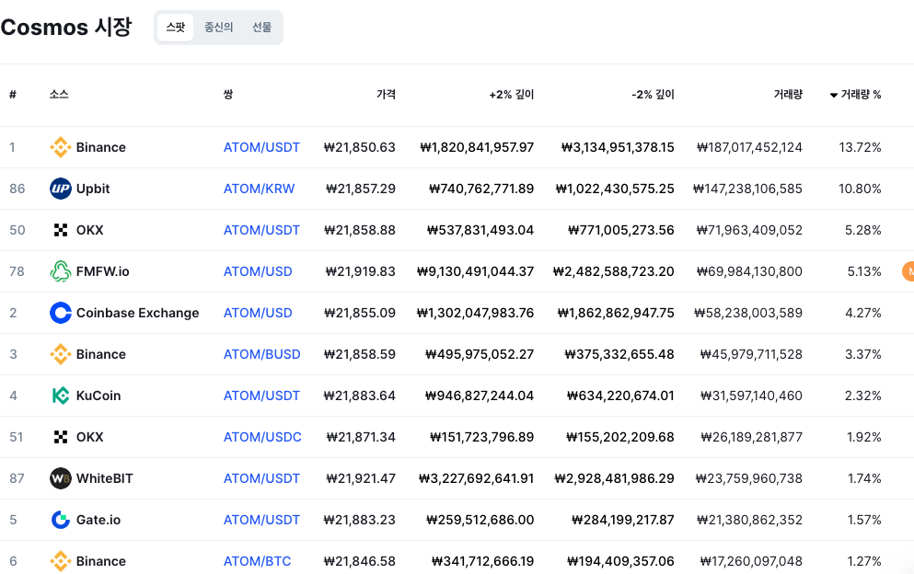Switch to the 선물 tab
The width and height of the screenshot is (914, 574).
click(261, 28)
